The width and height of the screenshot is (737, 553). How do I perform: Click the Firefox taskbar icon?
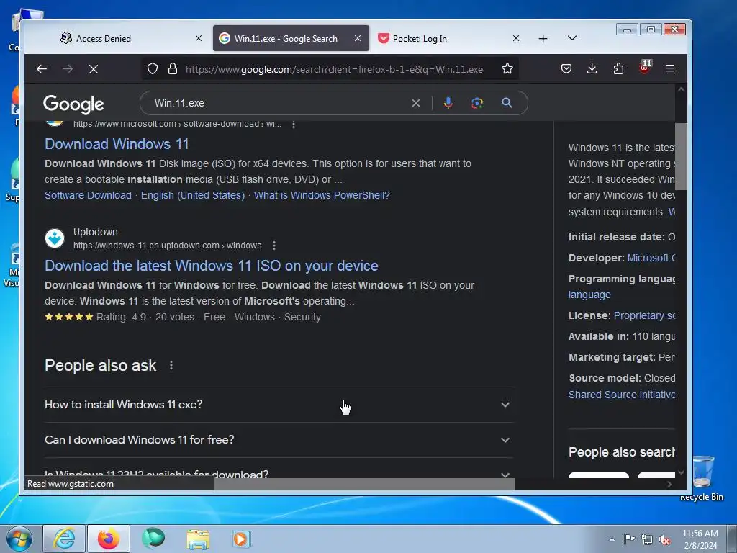pos(109,539)
